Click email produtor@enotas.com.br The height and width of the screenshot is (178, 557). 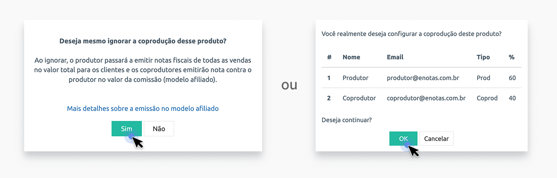coord(422,78)
